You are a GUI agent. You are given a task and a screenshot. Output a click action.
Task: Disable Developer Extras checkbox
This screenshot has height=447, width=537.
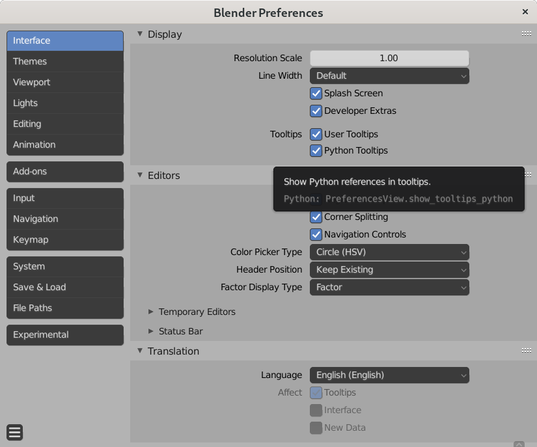point(316,111)
